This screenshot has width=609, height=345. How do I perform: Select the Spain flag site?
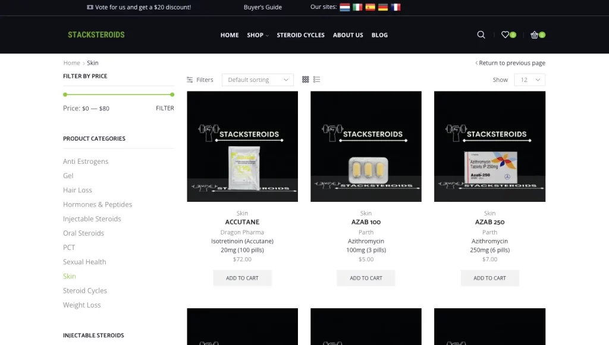[370, 7]
